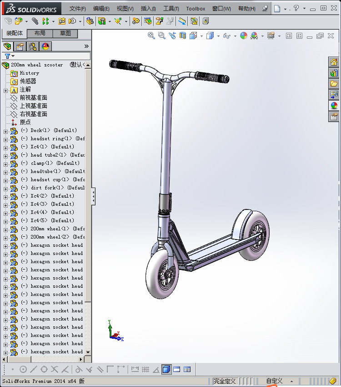This screenshot has width=341, height=387.
Task: Expand the 注解 tree node
Action: [x=5, y=91]
